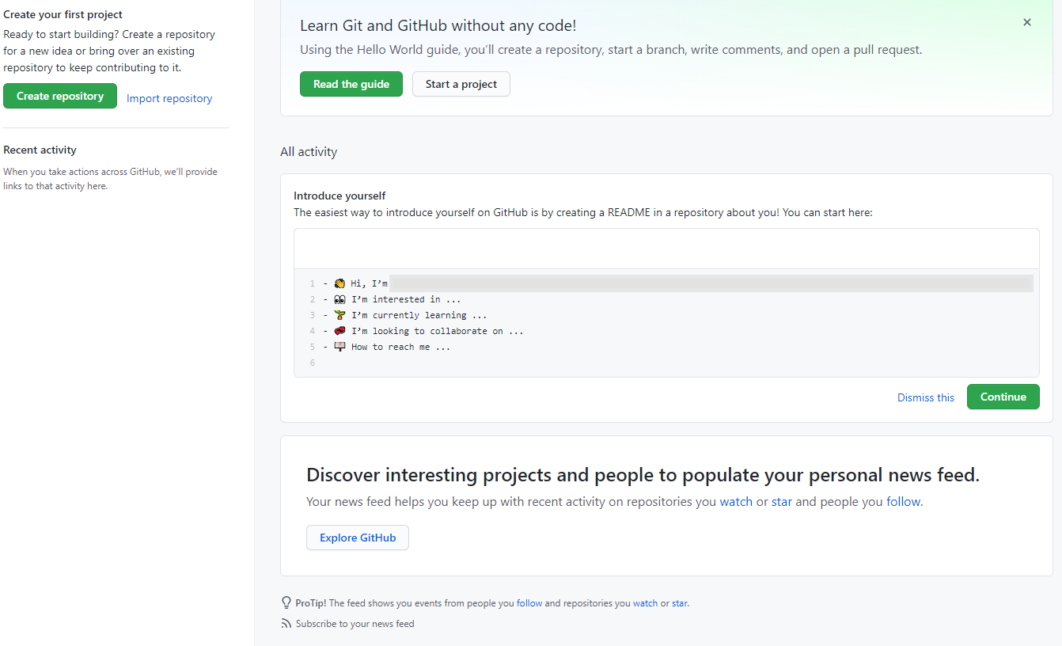Screen dimensions: 1062x646
Task: Click the 'Learn Git and GitHub without any code!' title
Action: pos(438,25)
